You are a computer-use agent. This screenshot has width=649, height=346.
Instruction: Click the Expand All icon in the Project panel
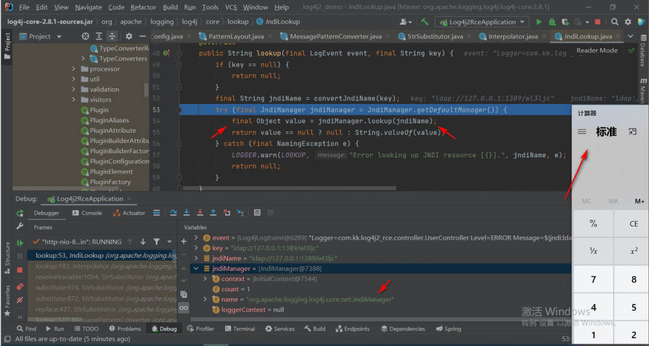[x=99, y=37]
